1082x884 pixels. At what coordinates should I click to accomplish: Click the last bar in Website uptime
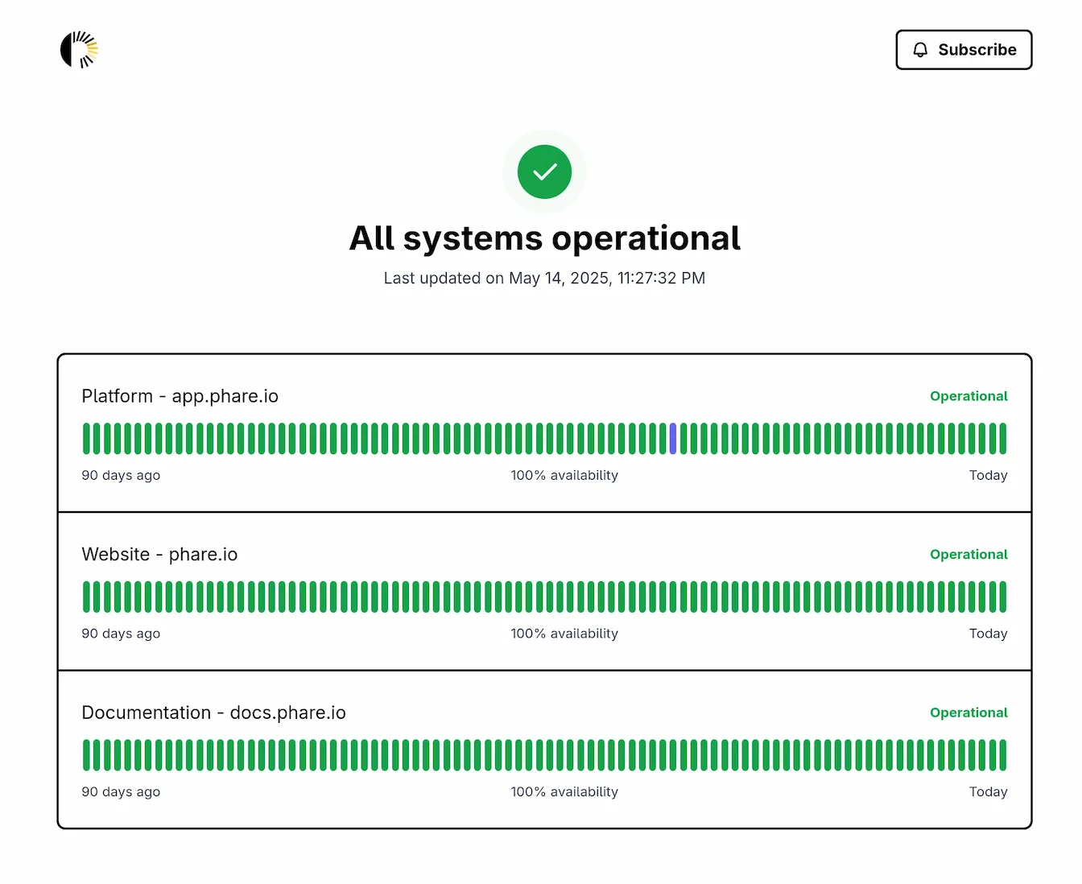[1003, 597]
